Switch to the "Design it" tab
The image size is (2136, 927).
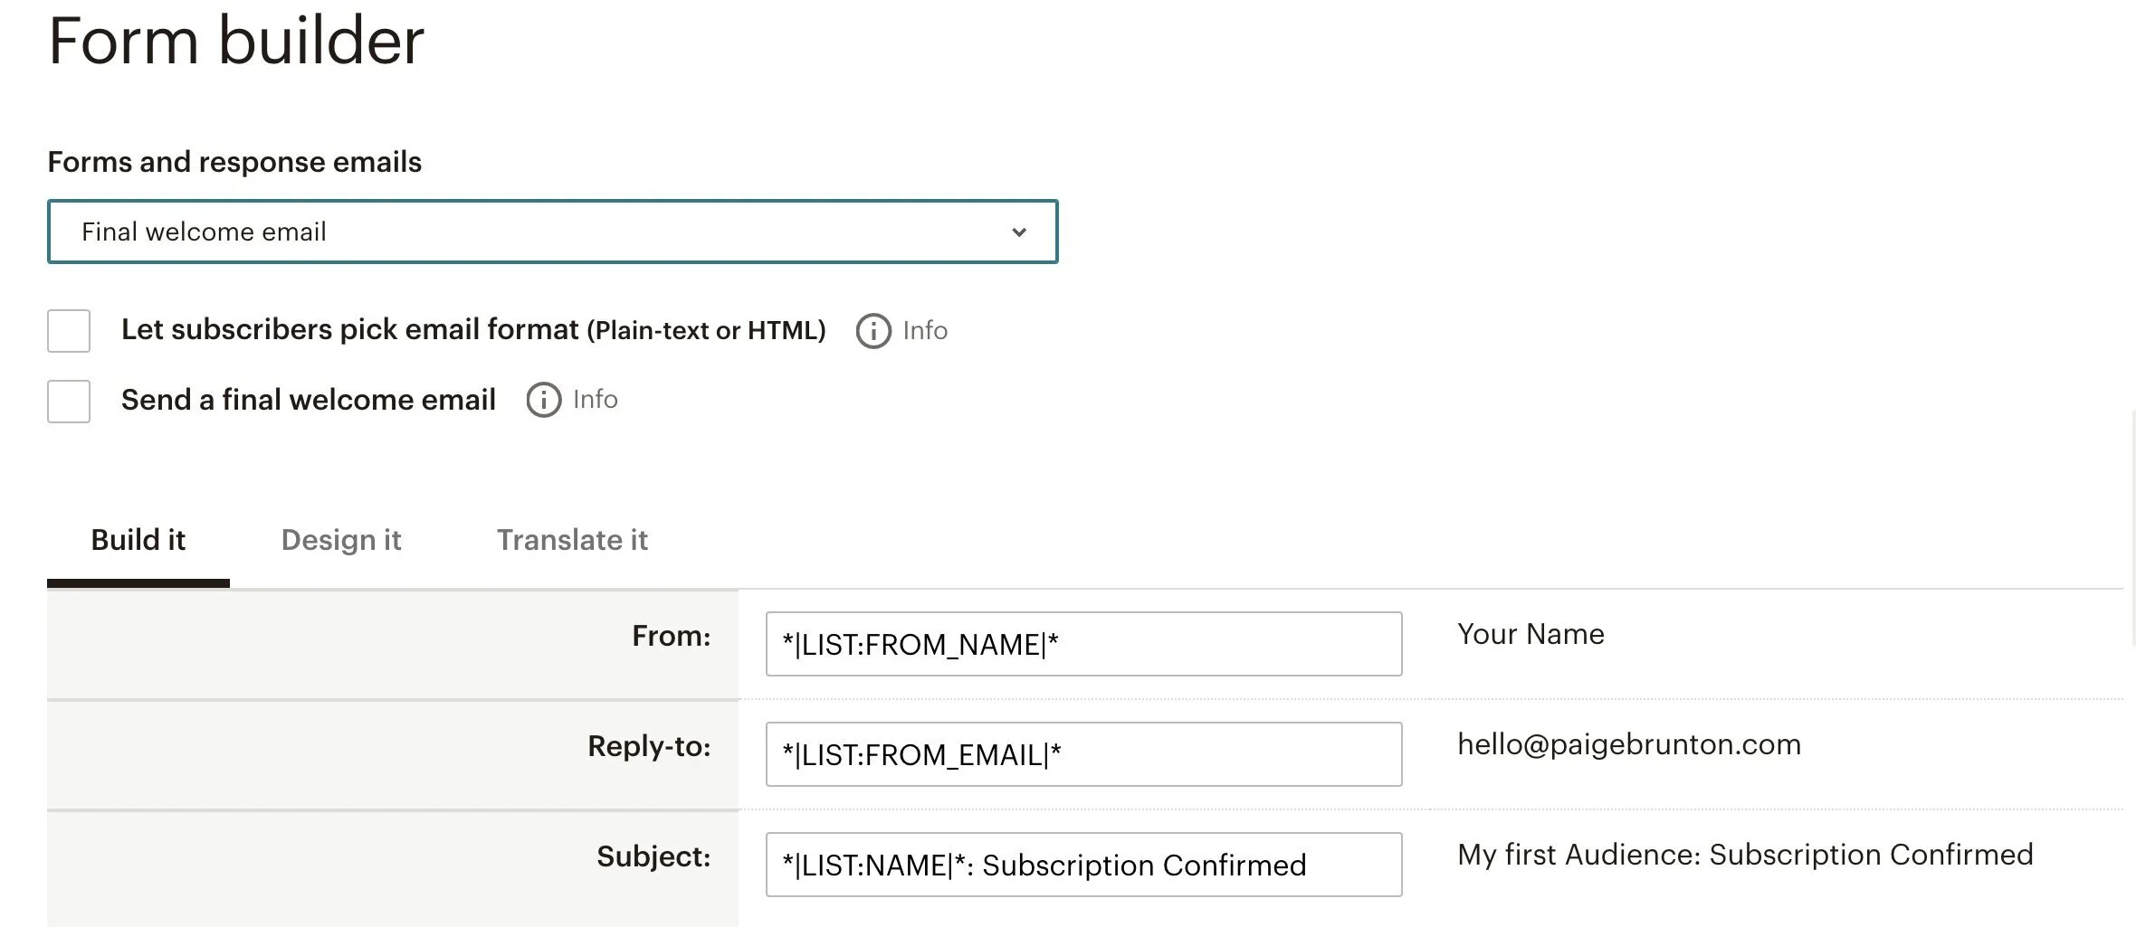click(341, 540)
